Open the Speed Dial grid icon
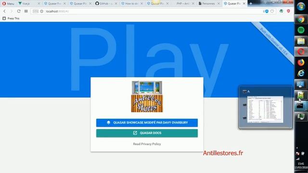Screen dimensions: 308x173 point(26,12)
